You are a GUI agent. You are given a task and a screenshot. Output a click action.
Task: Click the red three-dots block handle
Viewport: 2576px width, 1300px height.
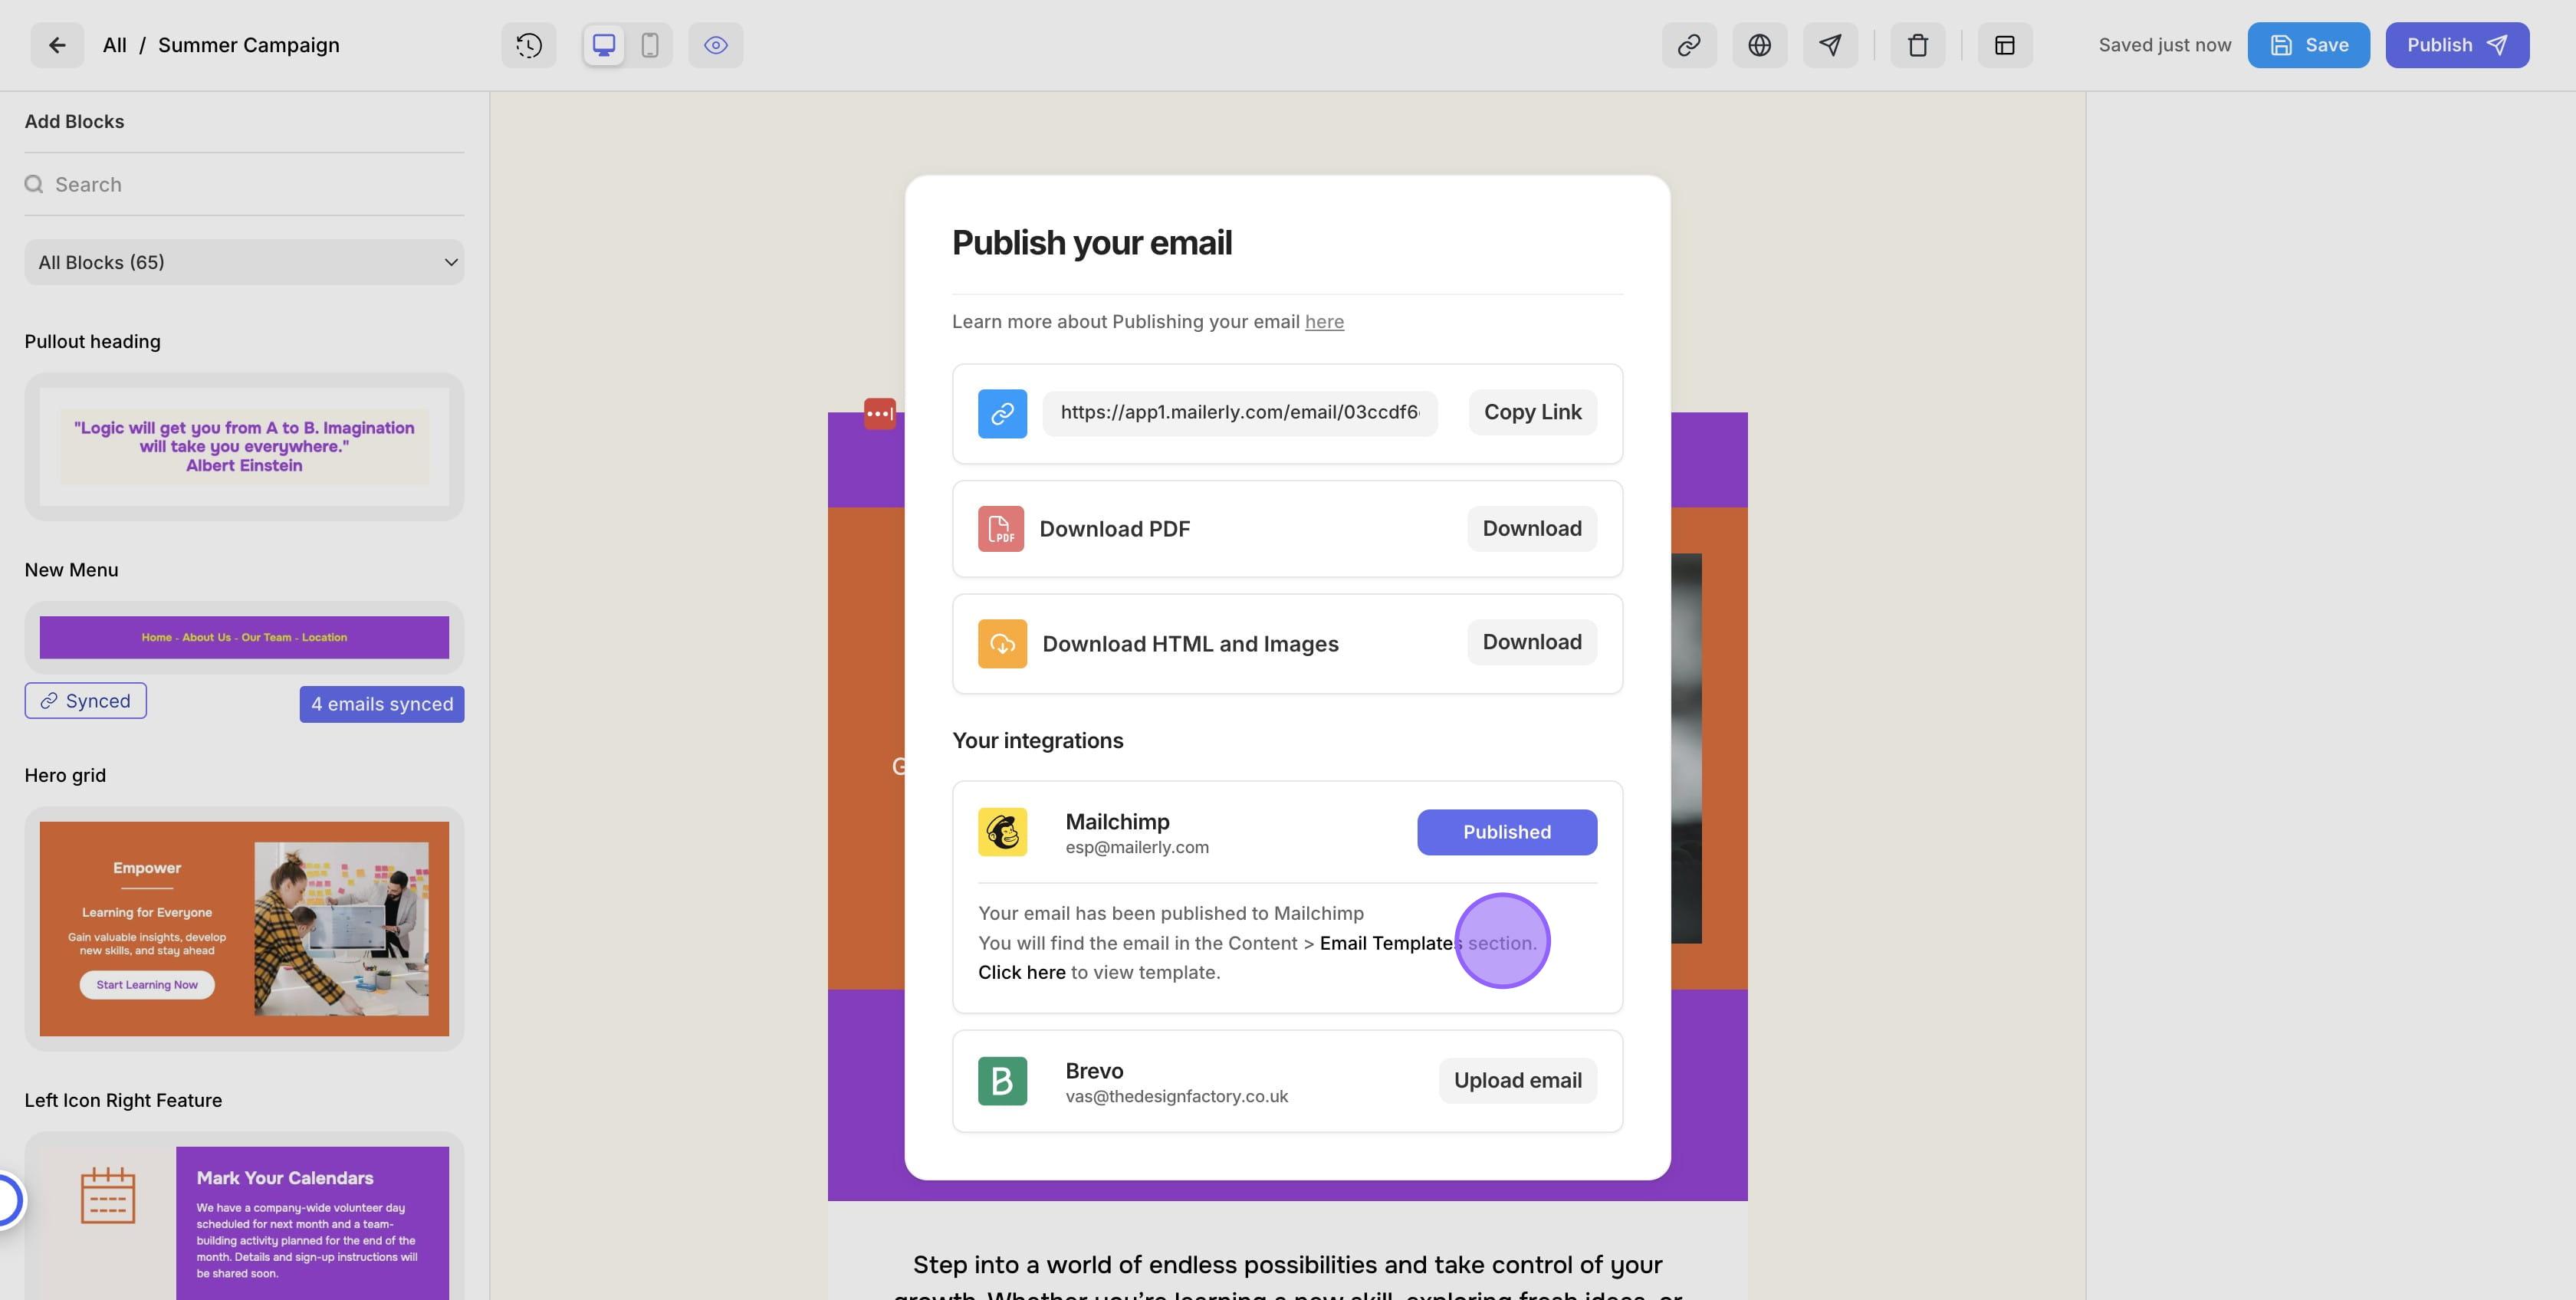[880, 413]
